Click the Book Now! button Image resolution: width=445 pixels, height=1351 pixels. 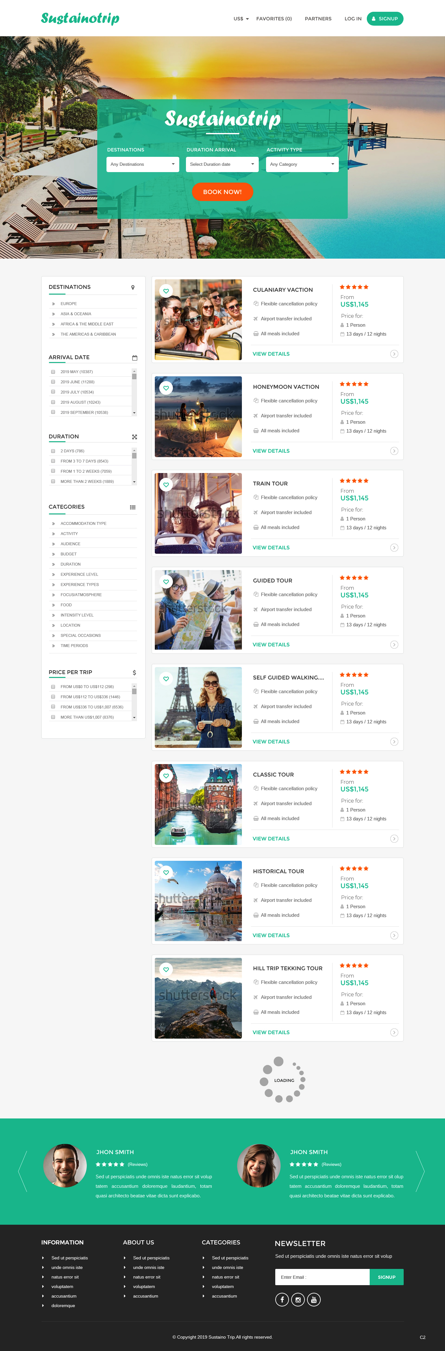pyautogui.click(x=222, y=192)
